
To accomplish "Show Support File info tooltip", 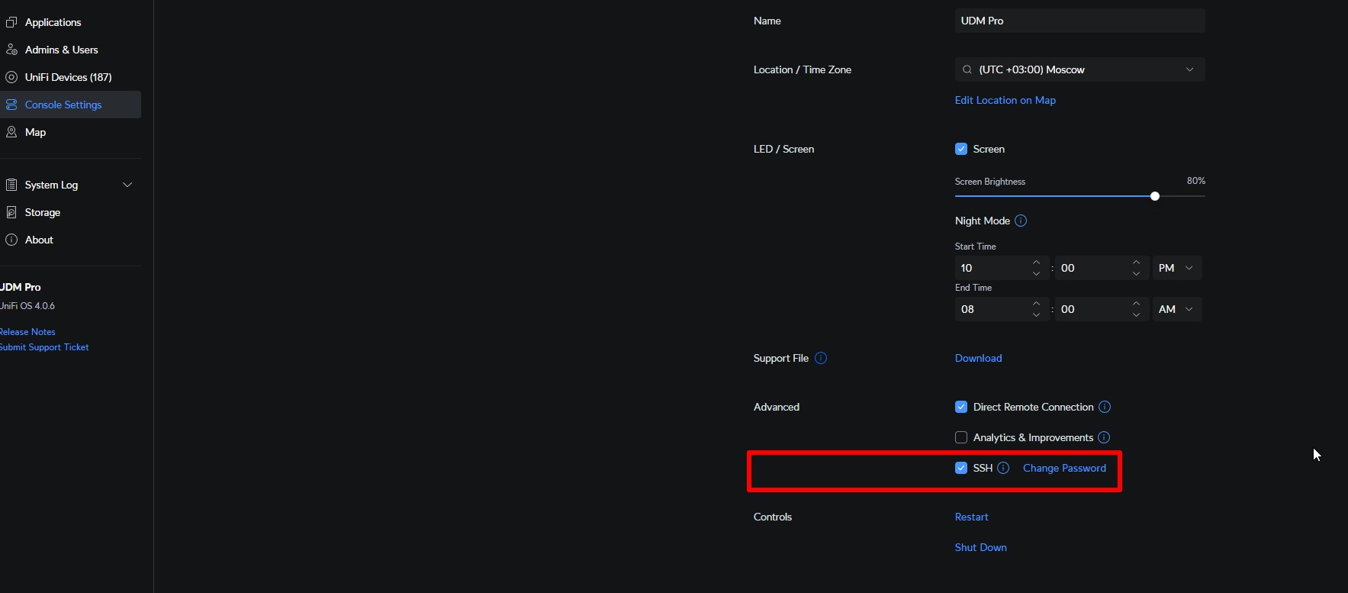I will [821, 358].
